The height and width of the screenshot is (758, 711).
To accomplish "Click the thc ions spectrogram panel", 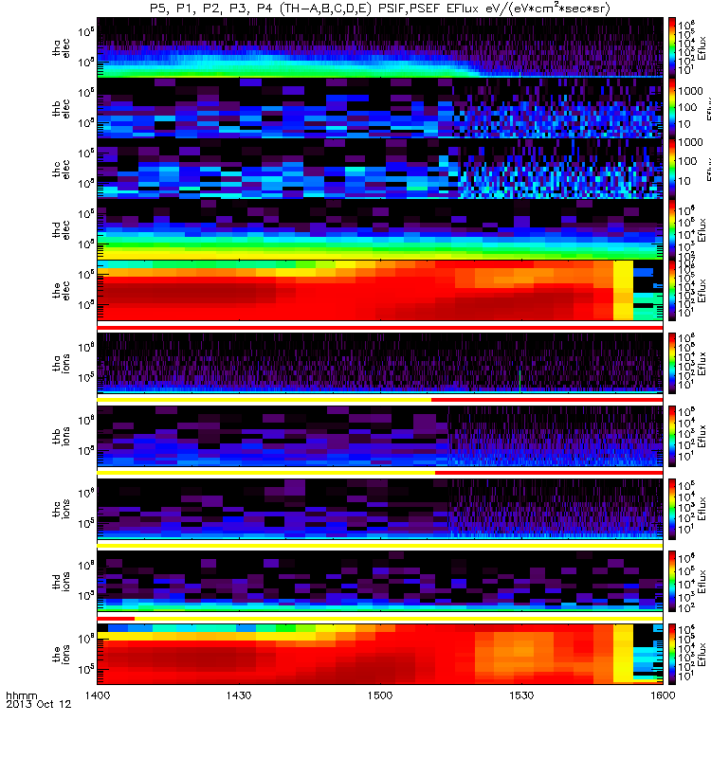I will click(380, 509).
